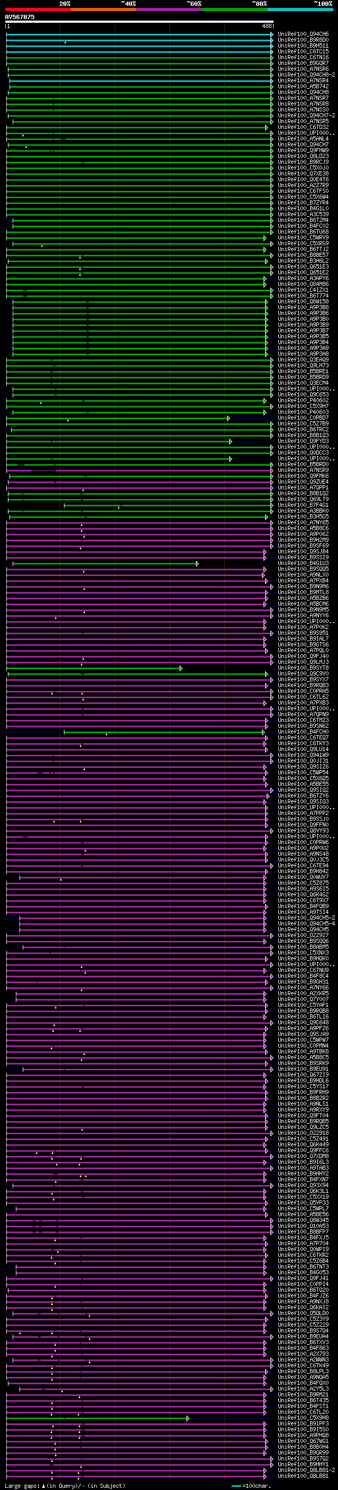Click hit label UniRef100_A5B742
Image resolution: width=338 pixels, height=1490 pixels.
coord(303,86)
